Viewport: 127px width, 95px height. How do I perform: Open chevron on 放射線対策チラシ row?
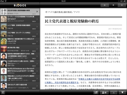click(x=37, y=41)
